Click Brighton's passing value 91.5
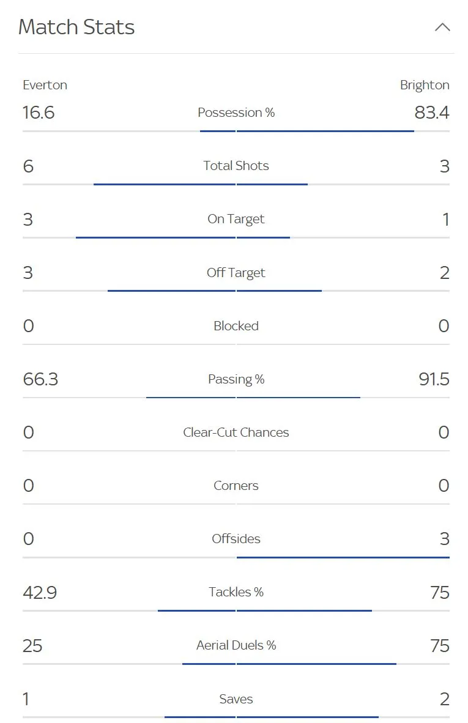Screen dimensions: 468x723 pyautogui.click(x=434, y=379)
